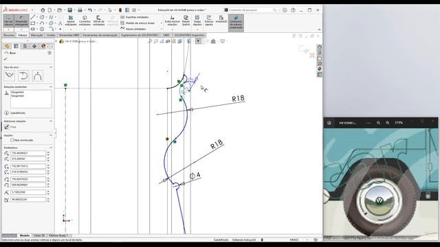
Task: Open the SolidWorks home icon
Action: [43, 10]
